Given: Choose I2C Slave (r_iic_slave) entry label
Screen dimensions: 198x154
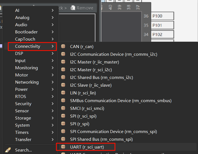Looking at the screenshot, I should click(91, 85).
